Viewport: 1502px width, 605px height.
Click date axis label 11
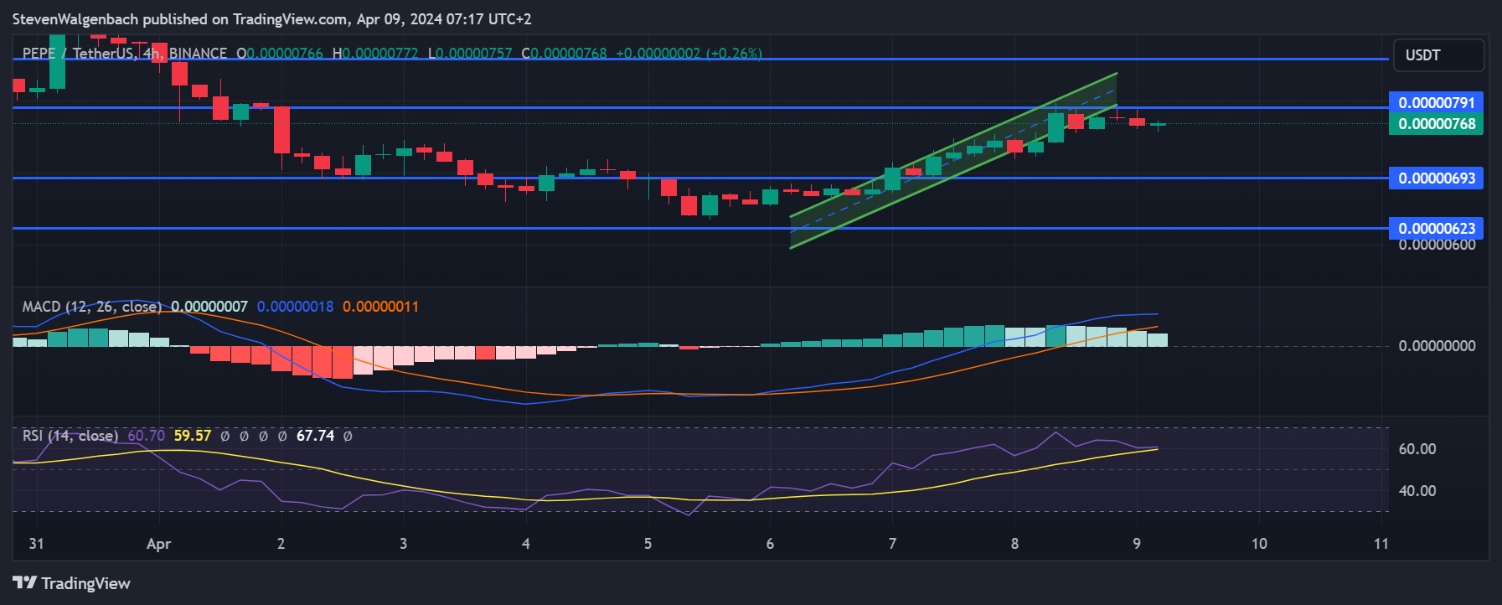click(1381, 544)
